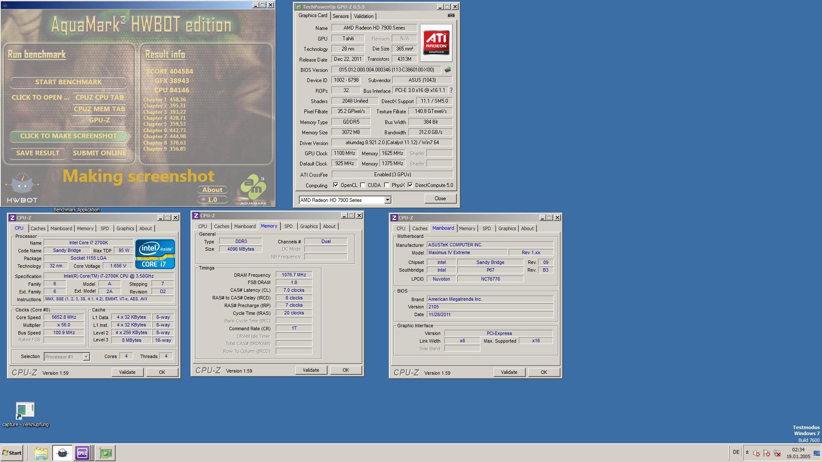Click the GPU-Z camera screenshot icon
Screen dimensions: 822x462
451,15
